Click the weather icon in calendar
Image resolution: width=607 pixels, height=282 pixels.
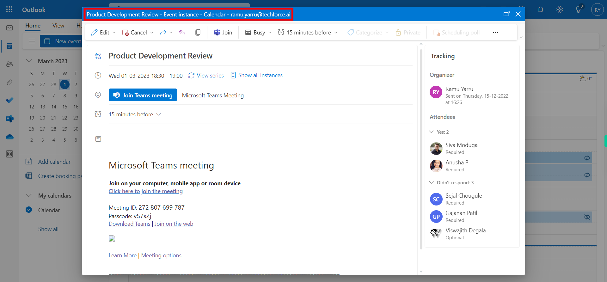tap(583, 78)
